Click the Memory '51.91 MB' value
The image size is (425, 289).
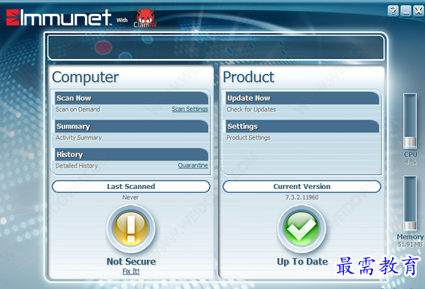410,244
